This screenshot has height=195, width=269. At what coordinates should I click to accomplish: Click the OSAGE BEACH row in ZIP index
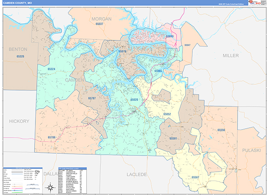click(72, 180)
